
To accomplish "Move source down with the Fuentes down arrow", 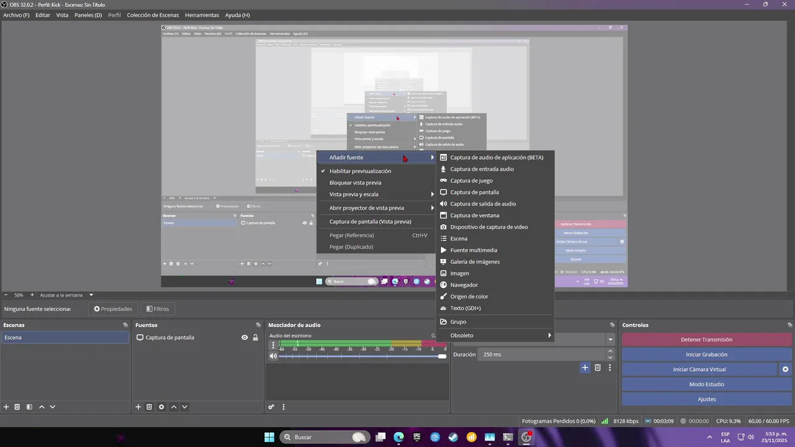I will tap(184, 407).
